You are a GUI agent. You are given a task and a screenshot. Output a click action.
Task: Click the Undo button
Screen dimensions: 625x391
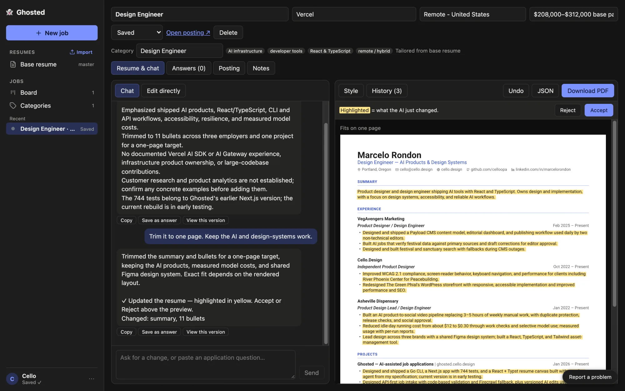click(516, 91)
